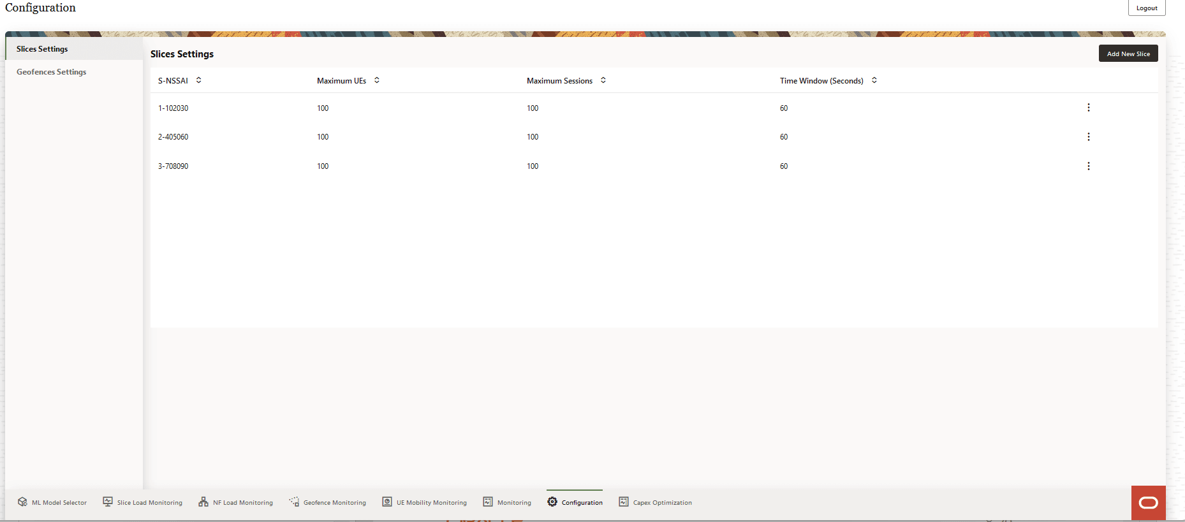Click the Slice Load Monitoring icon

click(x=108, y=502)
